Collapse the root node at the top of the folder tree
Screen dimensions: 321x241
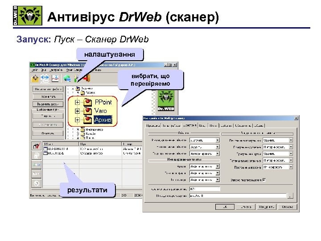tap(73, 88)
